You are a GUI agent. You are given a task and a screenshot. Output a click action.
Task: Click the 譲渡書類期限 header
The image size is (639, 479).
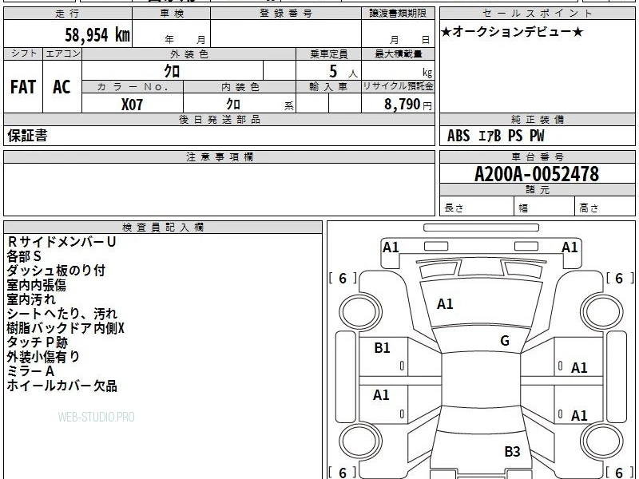click(398, 14)
